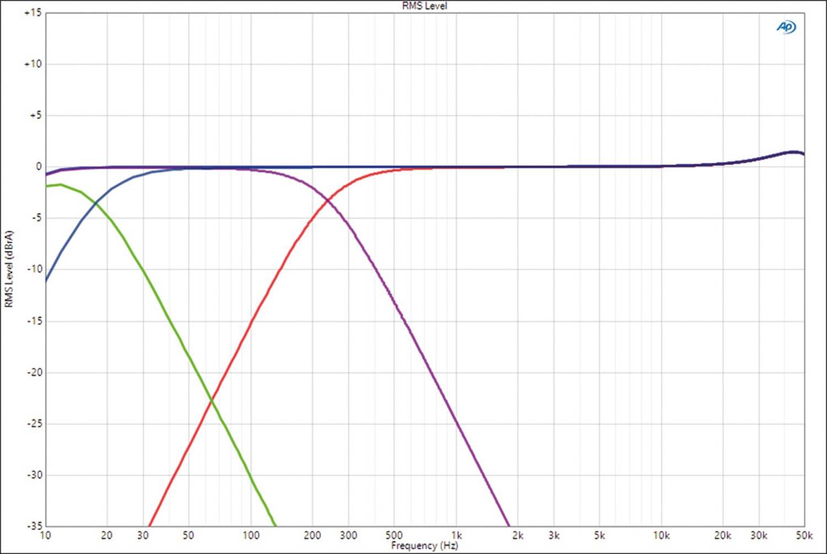Click the 20 frequency axis tick label
827x554 pixels.
tap(107, 535)
